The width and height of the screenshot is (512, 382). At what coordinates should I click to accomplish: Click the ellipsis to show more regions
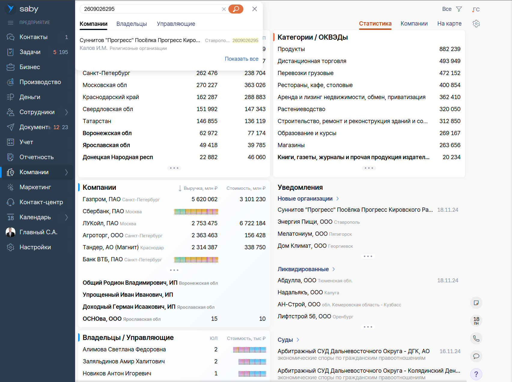pos(174,168)
